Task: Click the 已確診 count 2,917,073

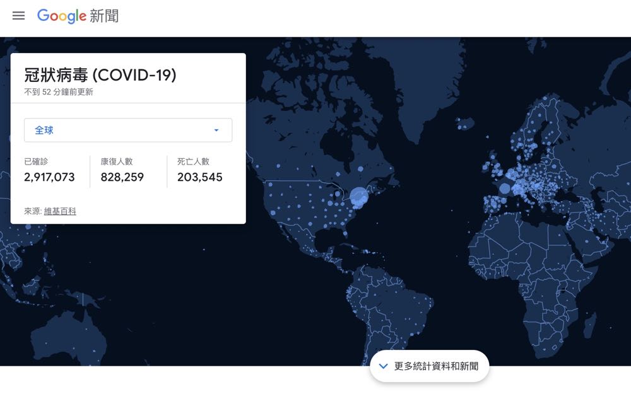Action: (49, 177)
